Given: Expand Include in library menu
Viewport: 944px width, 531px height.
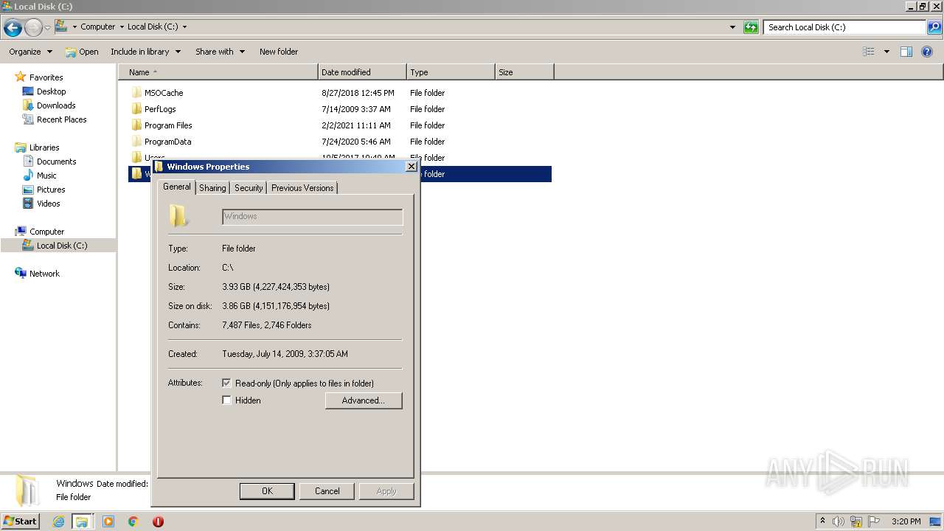Looking at the screenshot, I should tap(145, 52).
